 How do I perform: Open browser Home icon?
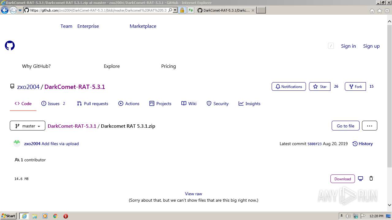372,11
